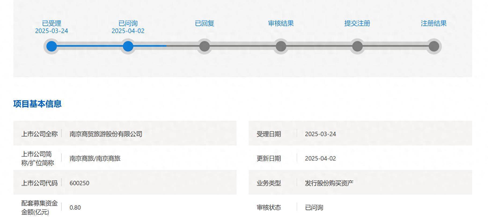Click the gray 提交注册 stage circle

tap(357, 46)
